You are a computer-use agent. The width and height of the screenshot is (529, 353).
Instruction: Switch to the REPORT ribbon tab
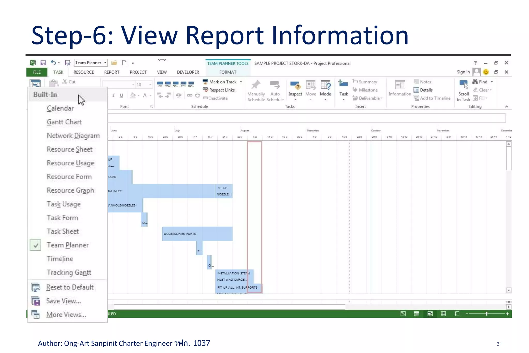point(112,72)
